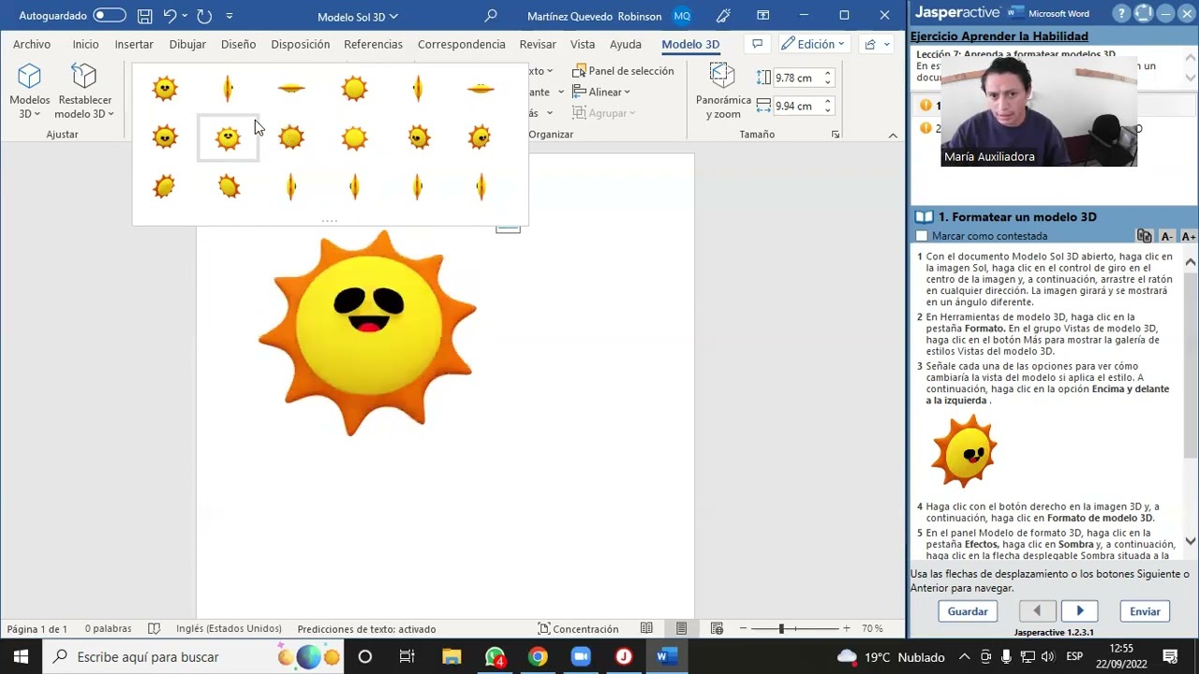Click the Redo icon in the quick access toolbar
The height and width of the screenshot is (674, 1199).
(x=204, y=16)
